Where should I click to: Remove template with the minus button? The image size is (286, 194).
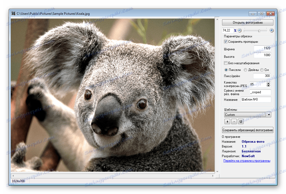[234, 122]
